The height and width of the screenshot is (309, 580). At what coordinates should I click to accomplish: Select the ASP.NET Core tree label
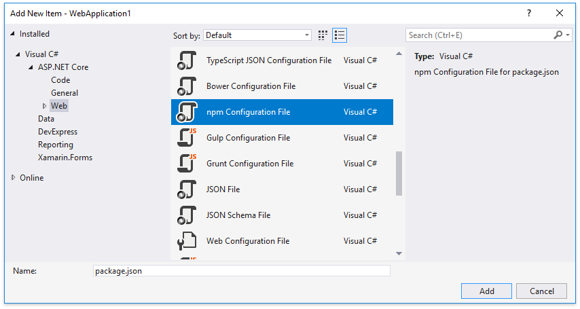point(63,67)
